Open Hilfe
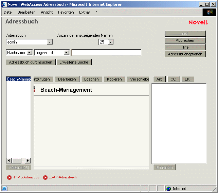The image size is (218, 193). point(185,47)
